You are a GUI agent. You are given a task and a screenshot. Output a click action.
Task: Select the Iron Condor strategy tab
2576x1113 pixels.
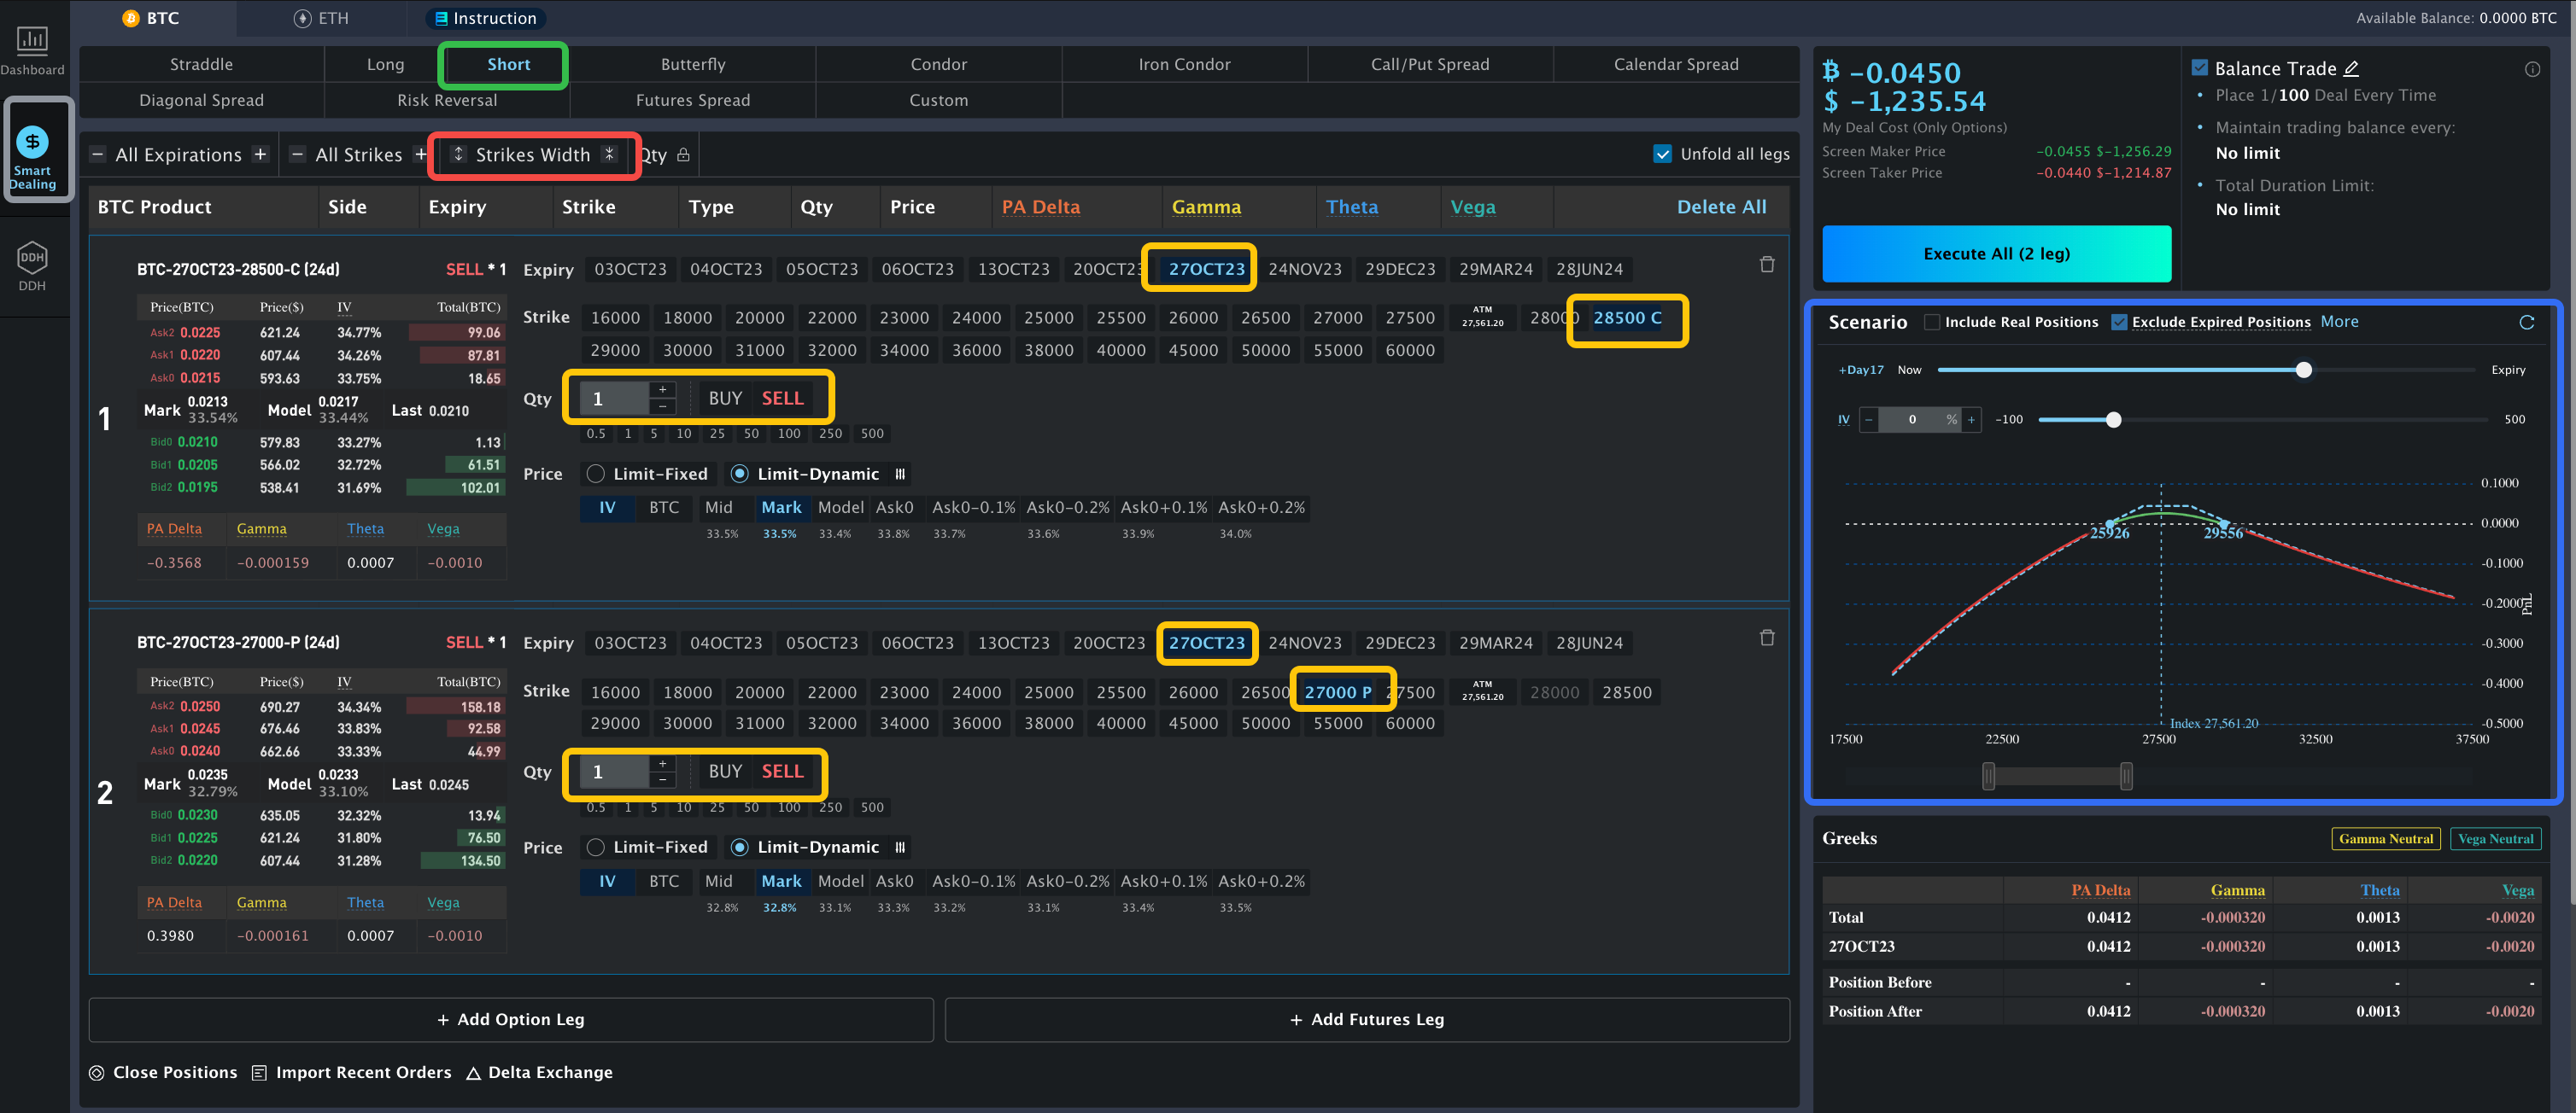pos(1184,65)
